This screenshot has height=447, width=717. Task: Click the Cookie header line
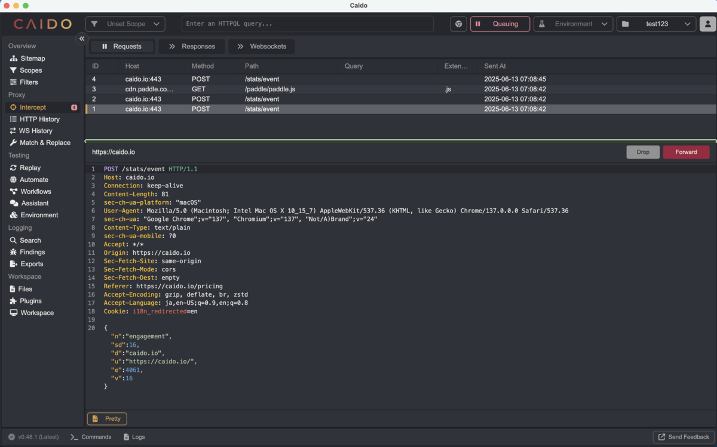151,311
